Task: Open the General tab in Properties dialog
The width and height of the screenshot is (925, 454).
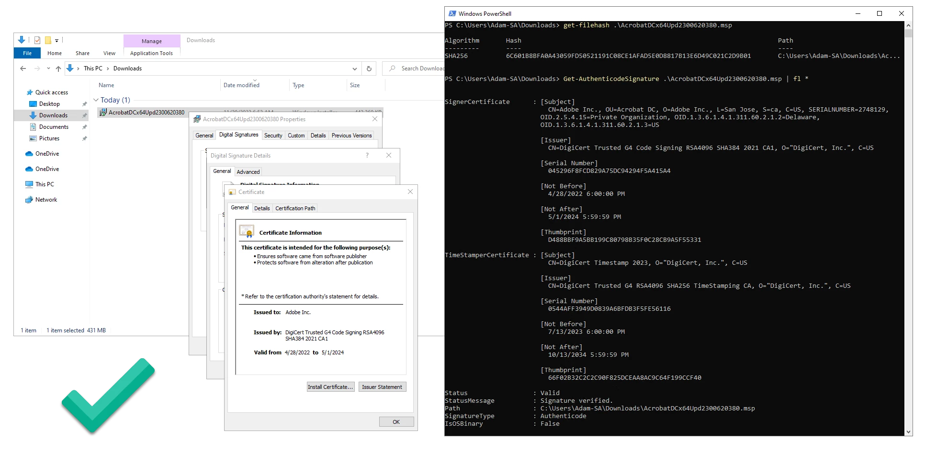Action: click(x=204, y=136)
